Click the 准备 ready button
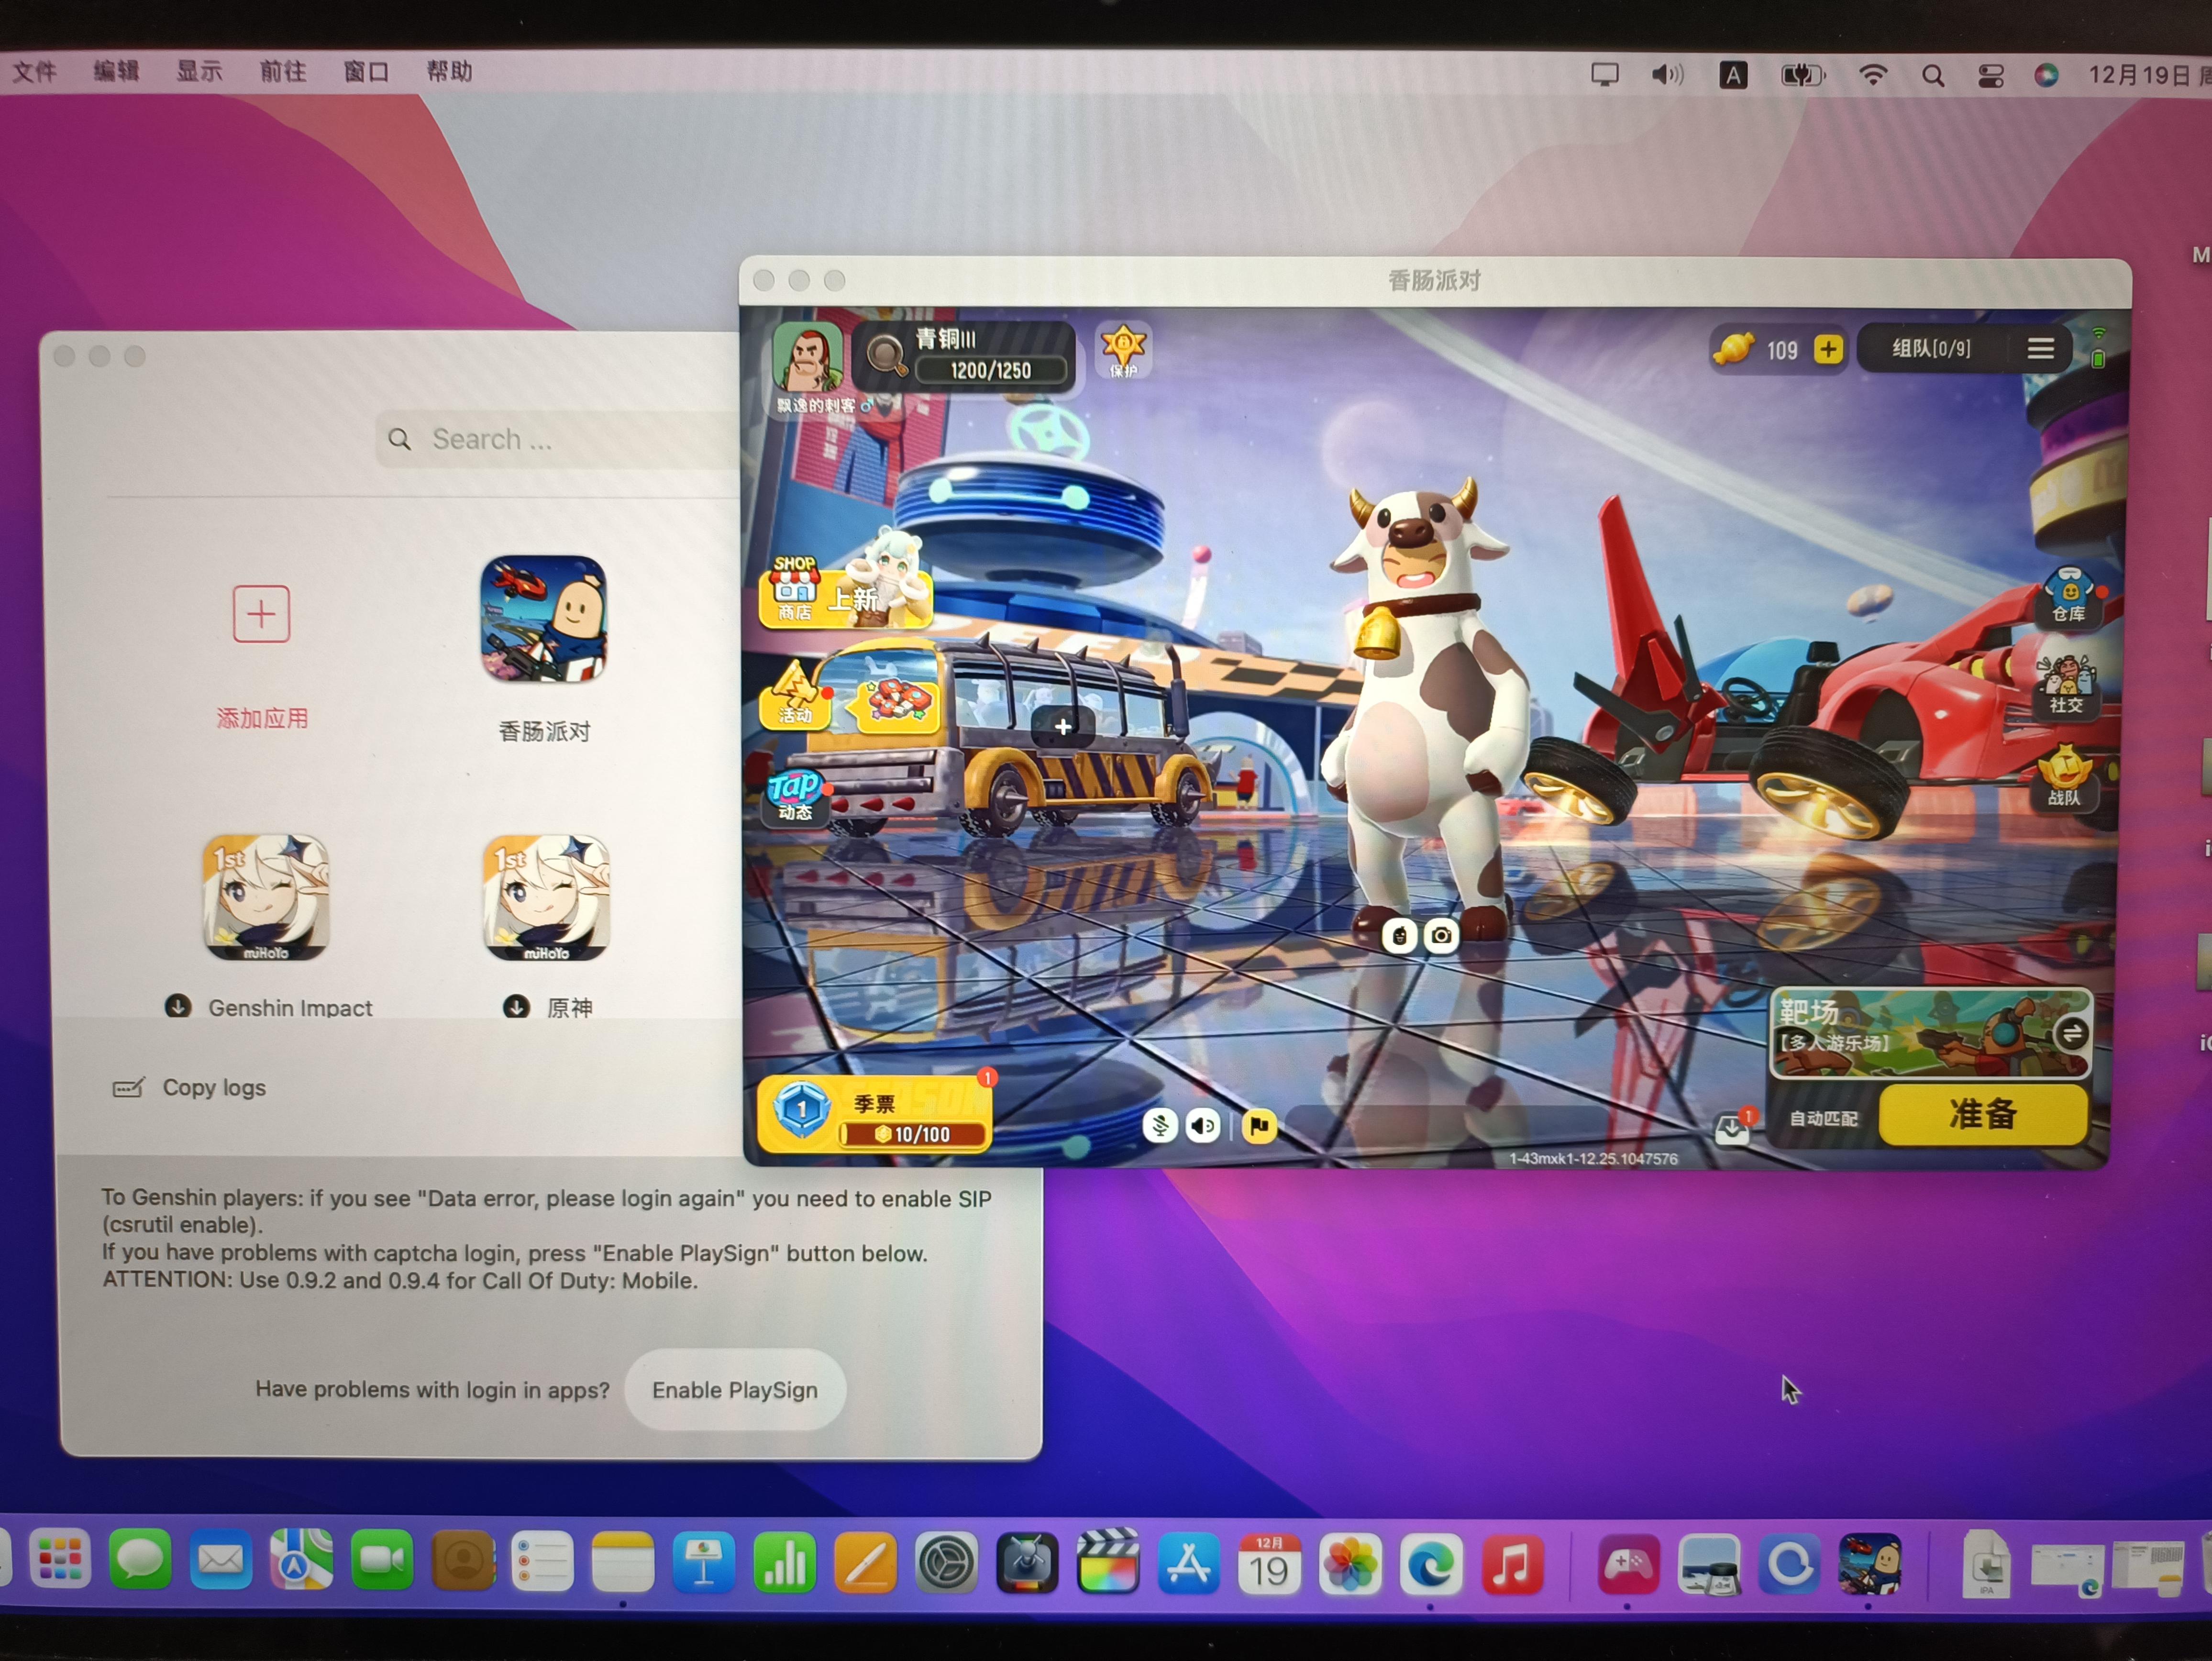 (x=1983, y=1115)
